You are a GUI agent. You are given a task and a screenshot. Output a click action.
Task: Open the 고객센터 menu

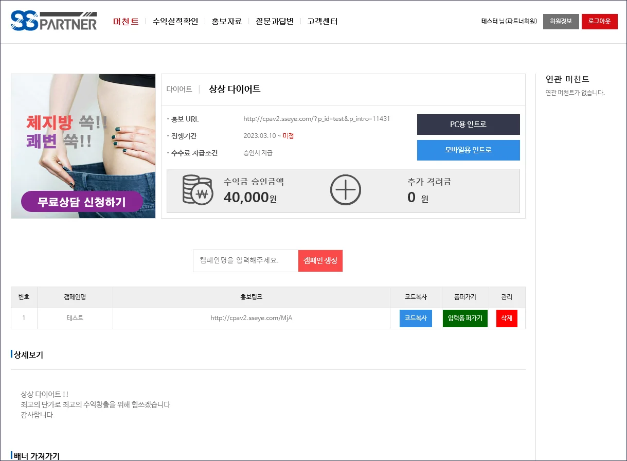click(x=323, y=21)
